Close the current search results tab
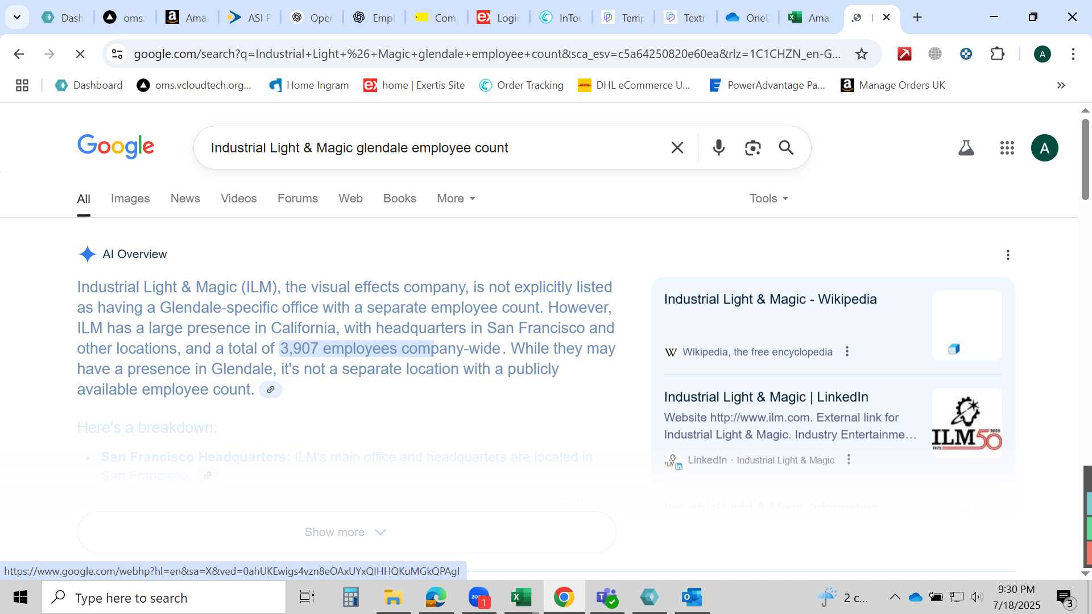Image resolution: width=1092 pixels, height=614 pixels. coord(886,17)
